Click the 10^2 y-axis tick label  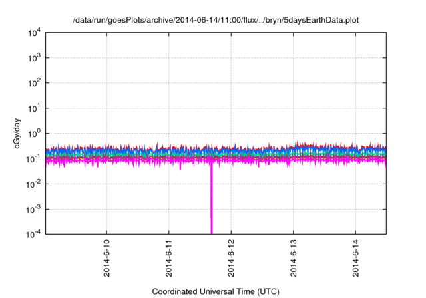tap(35, 83)
